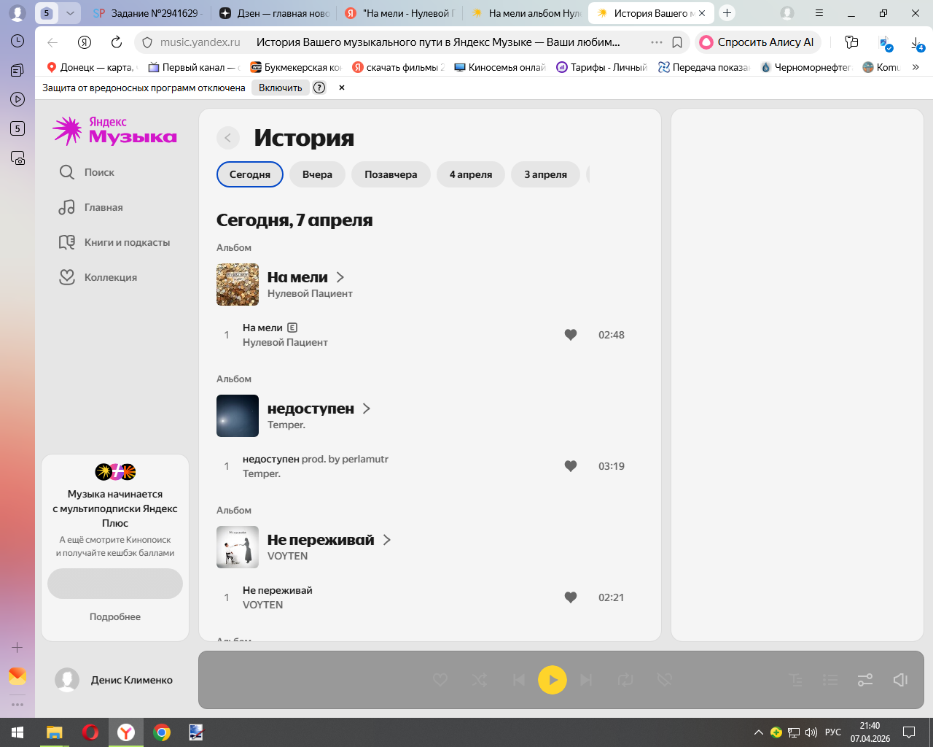Show lyrics from player bar

796,680
